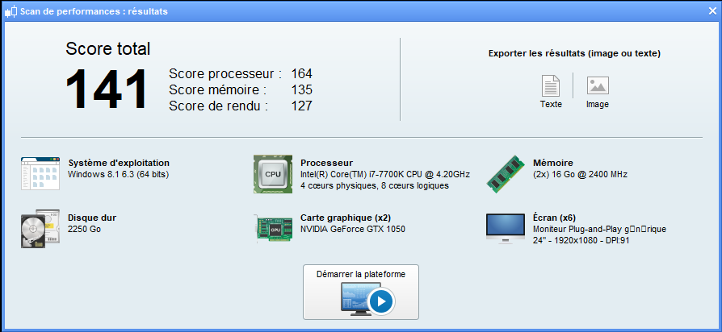Click the NVIDIA GeForce GTX 1050 text
This screenshot has width=722, height=332.
click(353, 229)
